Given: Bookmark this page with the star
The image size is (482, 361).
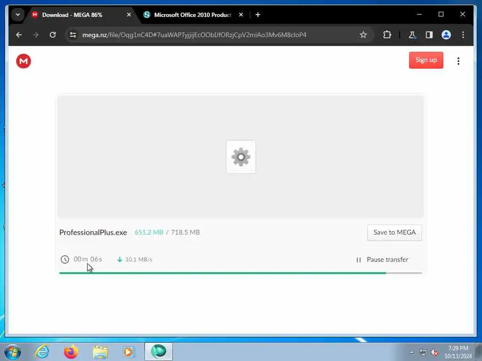Looking at the screenshot, I should (x=363, y=35).
